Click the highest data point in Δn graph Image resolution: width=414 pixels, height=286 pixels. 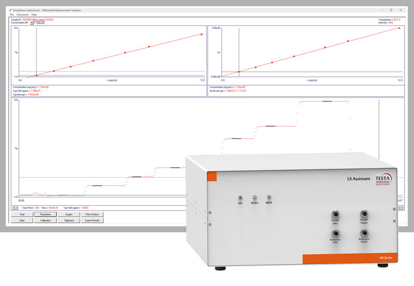pos(399,28)
